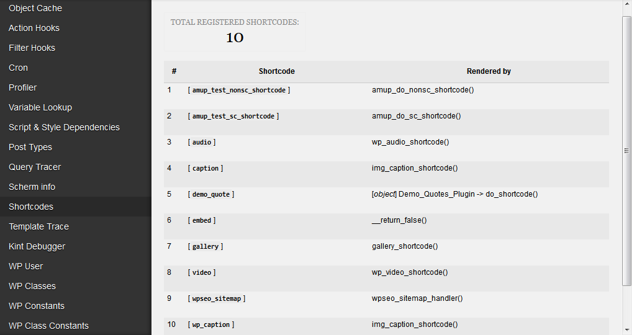Select Action Hooks in the sidebar
This screenshot has height=335, width=632.
coord(34,28)
